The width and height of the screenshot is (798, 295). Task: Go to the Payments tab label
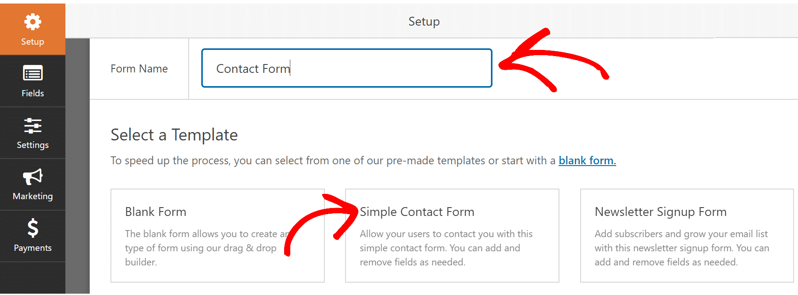coord(33,248)
